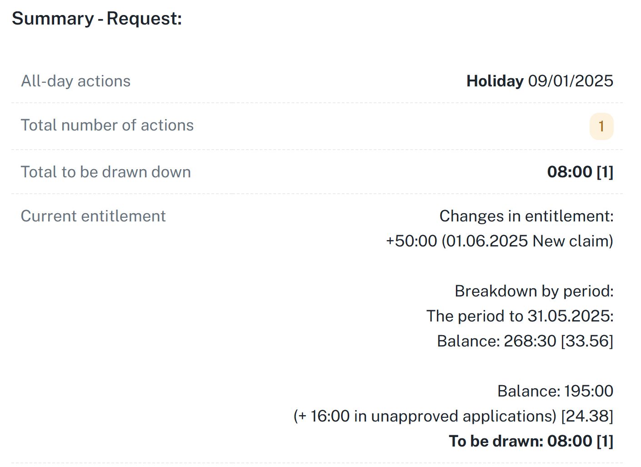The width and height of the screenshot is (641, 467).
Task: Click the "Summary - Request:" heading
Action: (97, 19)
